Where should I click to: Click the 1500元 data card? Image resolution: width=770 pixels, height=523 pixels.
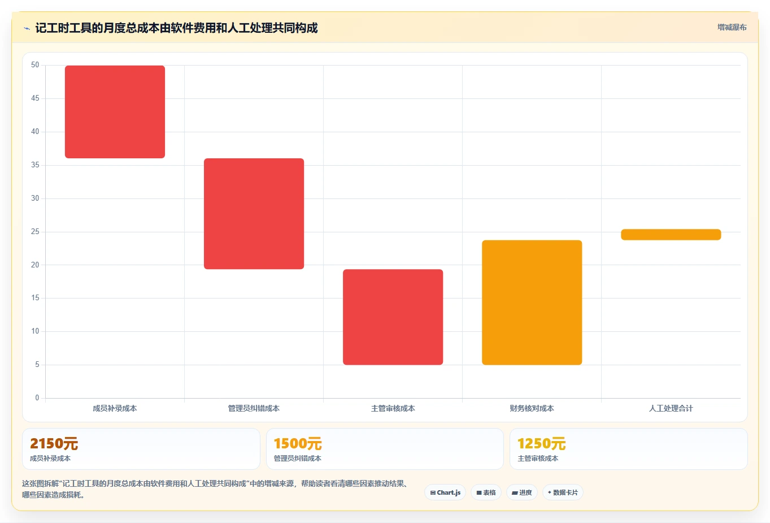coord(385,449)
